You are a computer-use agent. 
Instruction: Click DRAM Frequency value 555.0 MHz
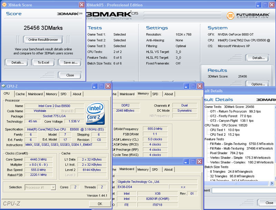click(x=155, y=129)
